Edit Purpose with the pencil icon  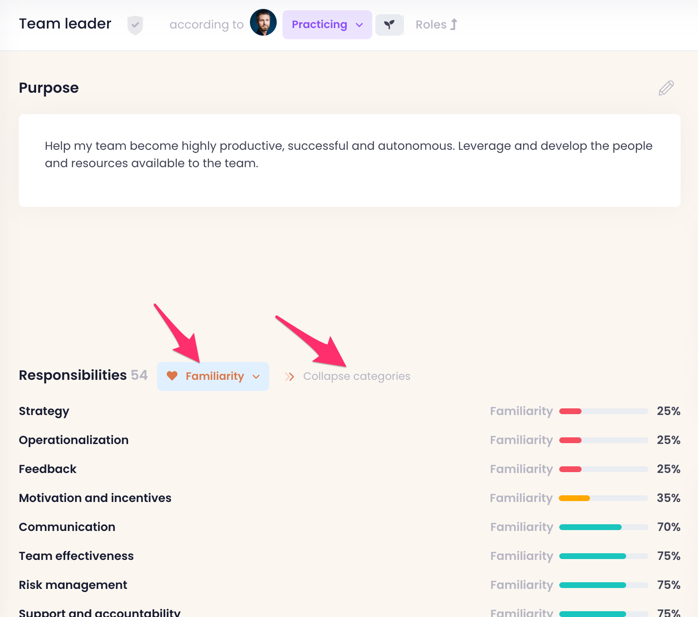tap(666, 88)
